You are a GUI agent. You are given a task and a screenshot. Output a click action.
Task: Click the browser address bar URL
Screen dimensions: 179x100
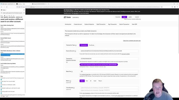click(91, 7)
